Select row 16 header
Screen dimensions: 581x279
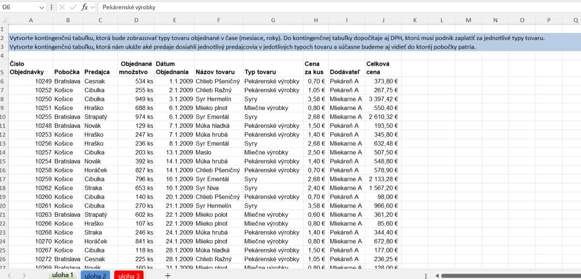(x=4, y=170)
